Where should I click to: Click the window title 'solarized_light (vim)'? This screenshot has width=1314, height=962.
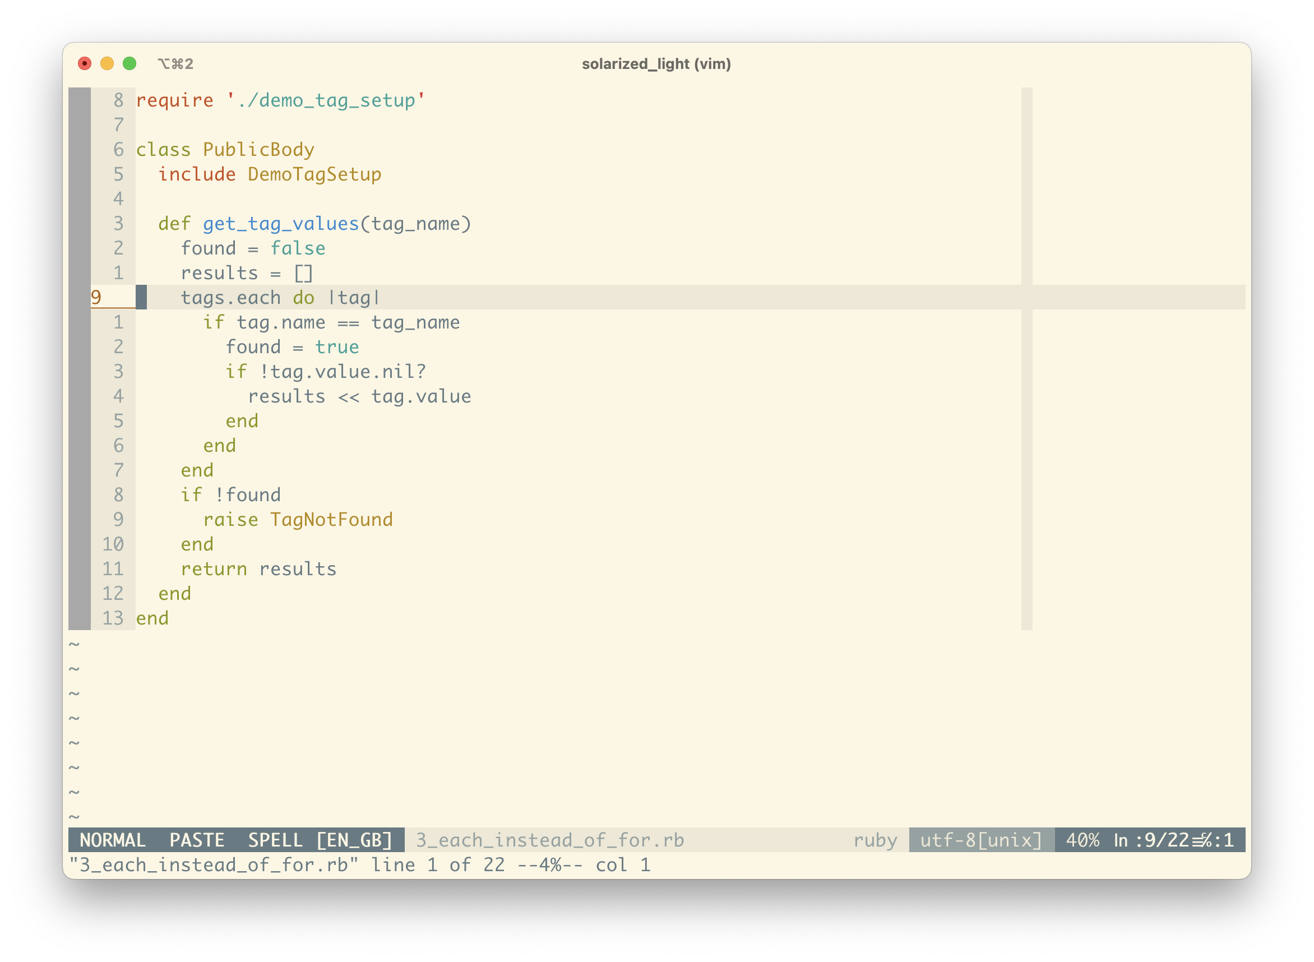tap(656, 63)
